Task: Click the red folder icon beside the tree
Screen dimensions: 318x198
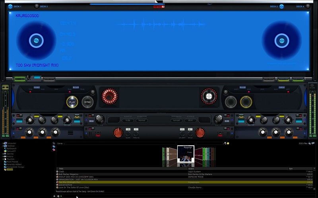Action: click(x=54, y=150)
